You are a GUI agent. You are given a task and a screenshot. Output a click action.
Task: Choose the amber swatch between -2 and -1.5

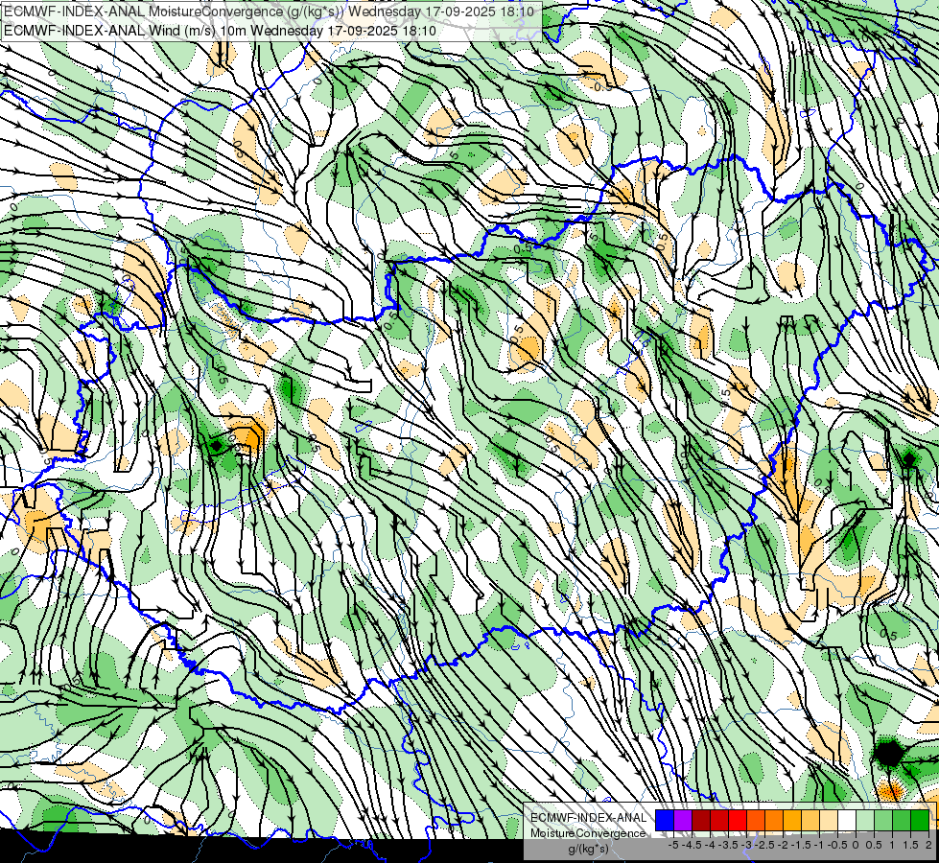point(792,820)
